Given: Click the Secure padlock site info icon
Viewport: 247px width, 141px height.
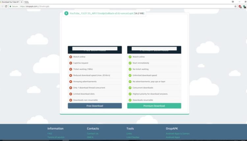Looking at the screenshot, I should [x=11, y=6].
